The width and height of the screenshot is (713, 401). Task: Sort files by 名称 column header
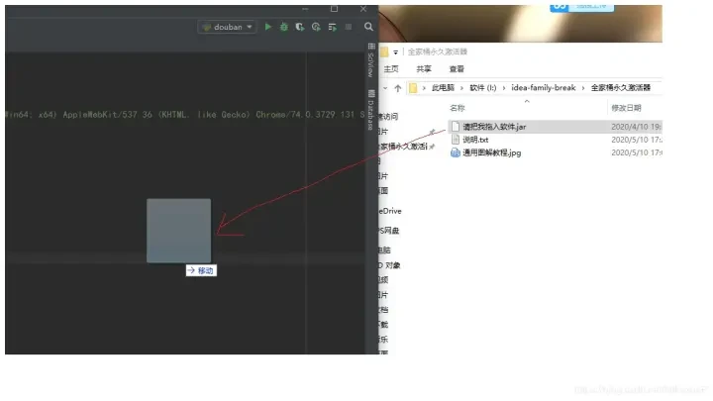click(x=458, y=107)
